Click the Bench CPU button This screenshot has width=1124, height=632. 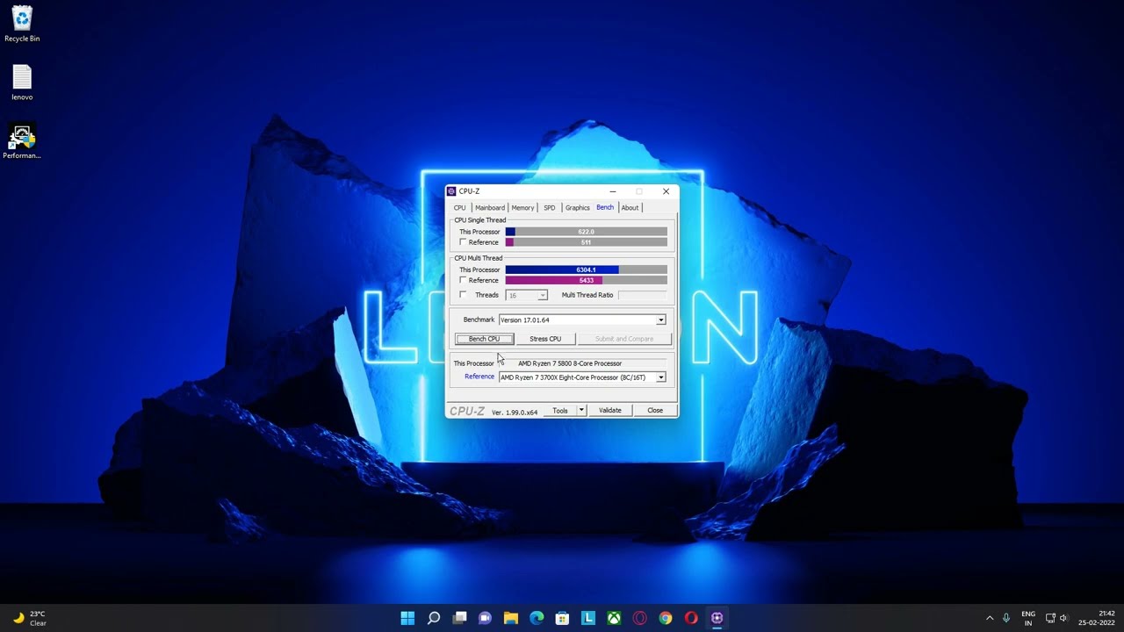click(484, 339)
